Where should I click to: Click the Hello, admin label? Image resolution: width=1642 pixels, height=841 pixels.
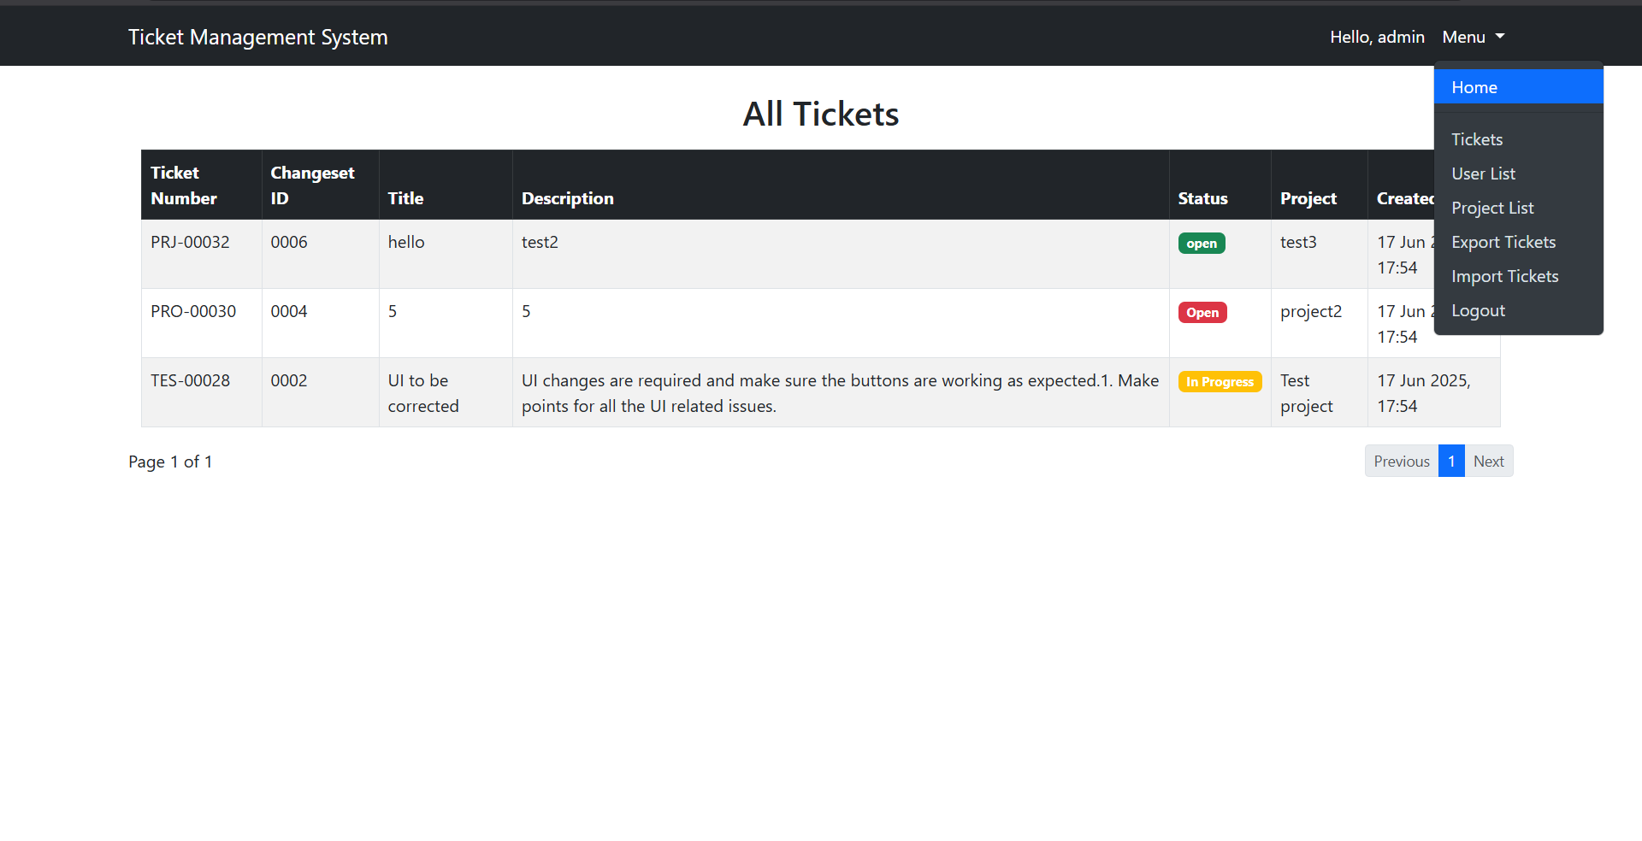pos(1377,37)
